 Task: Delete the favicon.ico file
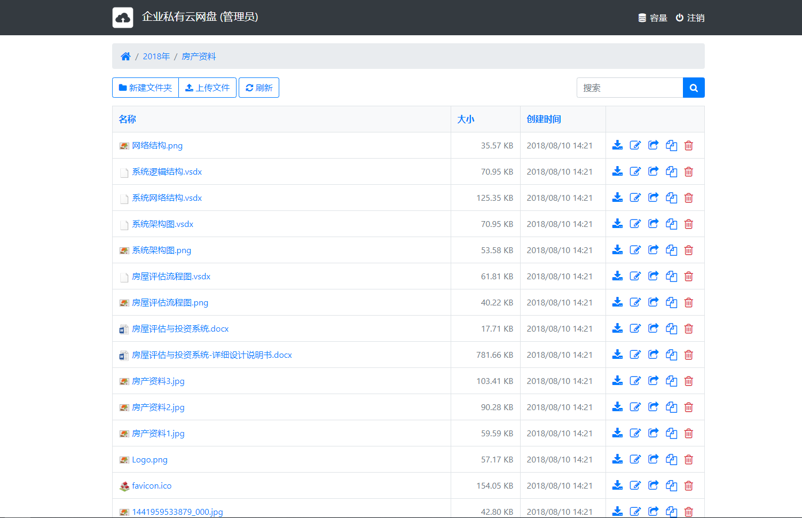tap(689, 486)
